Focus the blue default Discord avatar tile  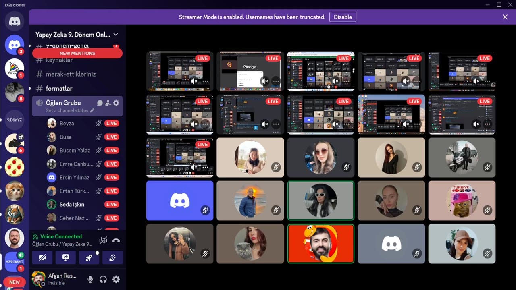(x=179, y=201)
